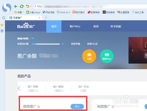Select the 百度推广 browser tab
Image resolution: width=147 pixels, height=111 pixels.
(25, 18)
